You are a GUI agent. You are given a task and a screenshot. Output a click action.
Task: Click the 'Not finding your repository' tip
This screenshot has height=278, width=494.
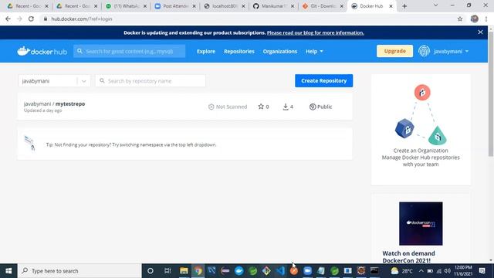coord(131,144)
